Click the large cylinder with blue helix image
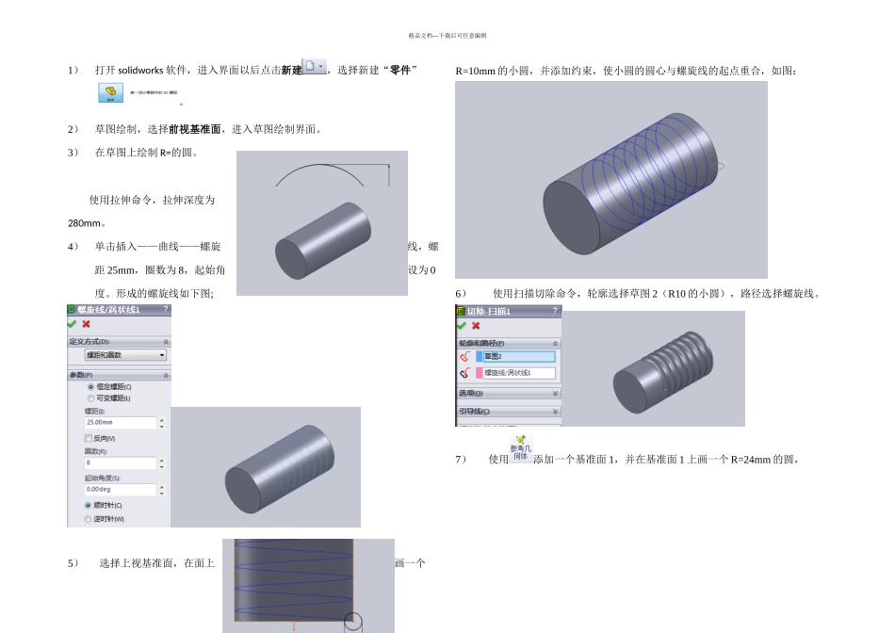The image size is (895, 633). [610, 180]
